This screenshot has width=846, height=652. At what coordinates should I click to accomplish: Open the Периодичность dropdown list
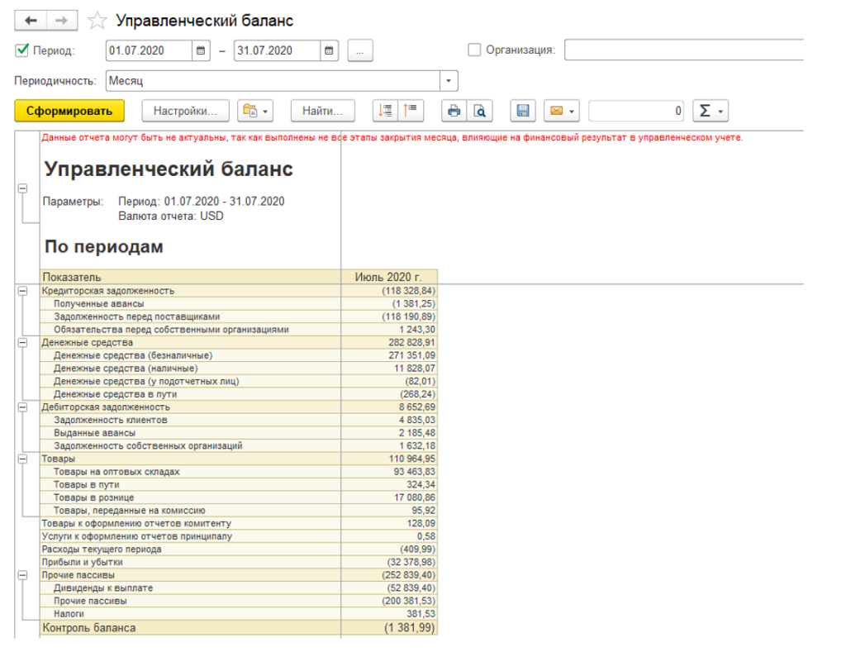click(449, 81)
